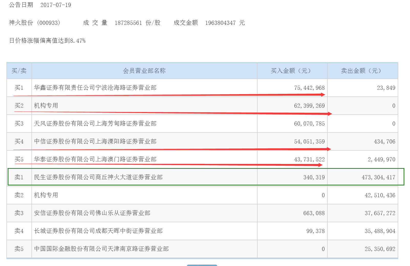The width and height of the screenshot is (410, 266).
Task: Click sell amount 35,488,904
Action: (x=380, y=231)
